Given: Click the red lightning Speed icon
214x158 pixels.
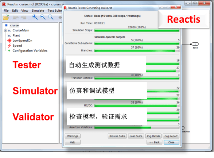Looking at the screenshot, I should point(9,46).
